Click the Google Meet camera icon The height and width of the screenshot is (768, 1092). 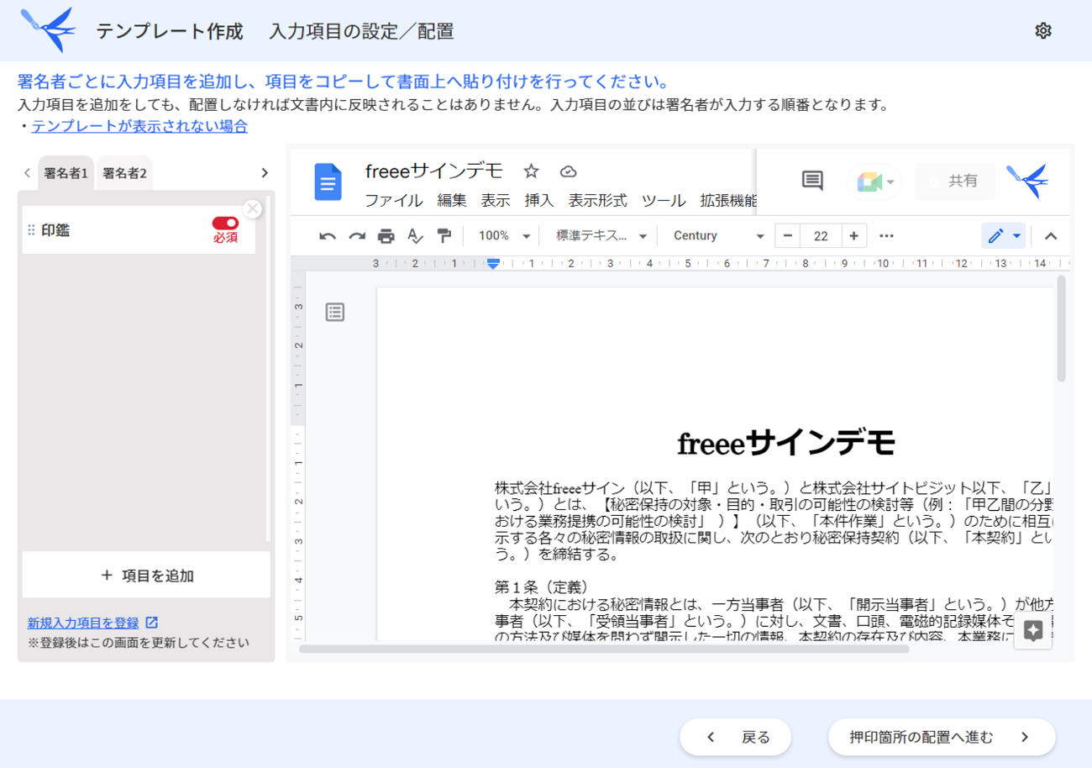point(868,181)
